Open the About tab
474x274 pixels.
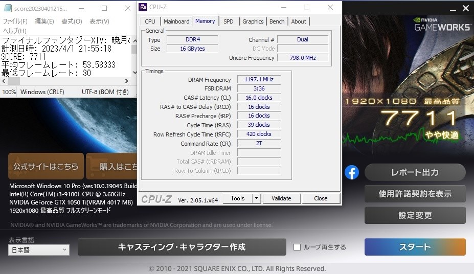click(x=299, y=21)
